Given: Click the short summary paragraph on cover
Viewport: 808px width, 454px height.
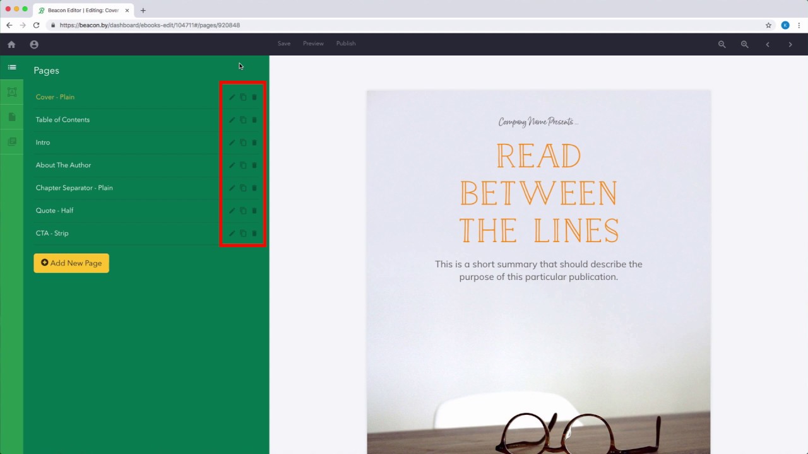Looking at the screenshot, I should point(538,271).
